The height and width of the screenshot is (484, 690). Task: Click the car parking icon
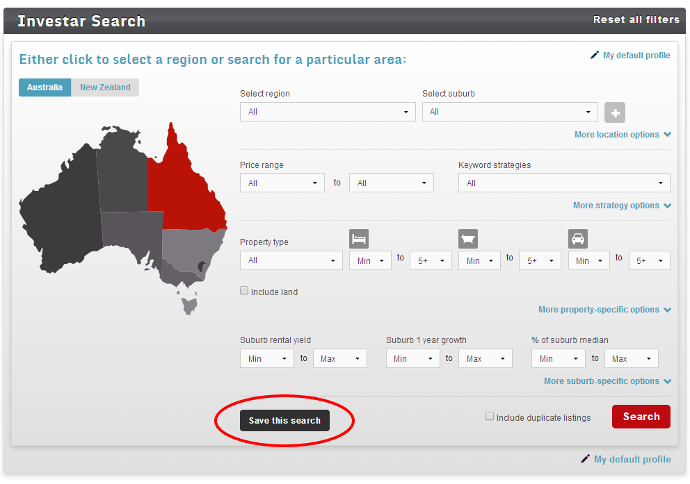pyautogui.click(x=578, y=239)
